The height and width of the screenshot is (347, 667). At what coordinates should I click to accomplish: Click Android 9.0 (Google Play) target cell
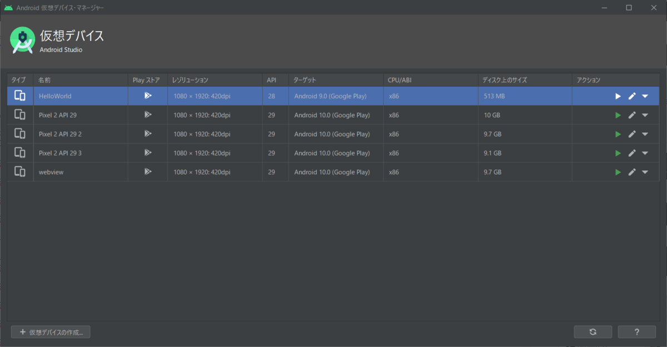tap(336, 96)
